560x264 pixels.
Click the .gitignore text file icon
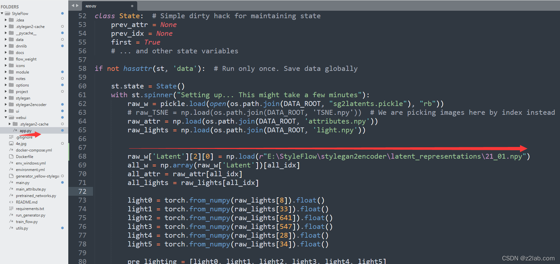point(11,137)
